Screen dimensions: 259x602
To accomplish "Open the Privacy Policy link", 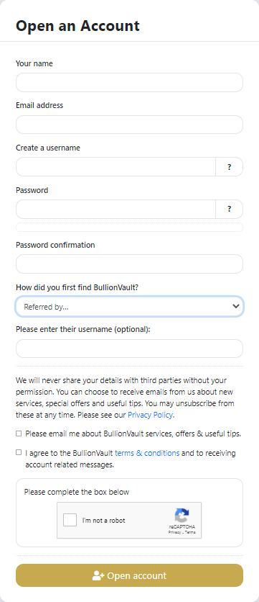I will pos(151,415).
